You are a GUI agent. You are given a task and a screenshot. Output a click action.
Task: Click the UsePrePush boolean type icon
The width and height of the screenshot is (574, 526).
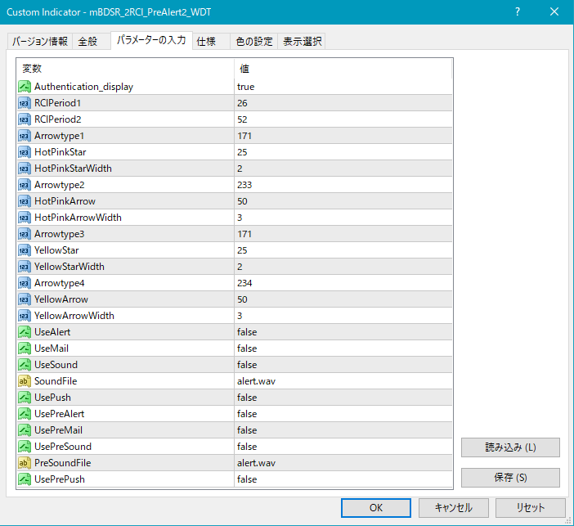[25, 479]
